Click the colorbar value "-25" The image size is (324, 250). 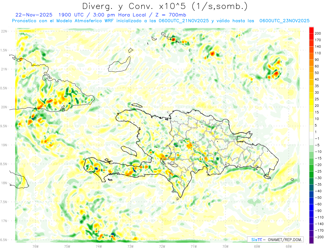(318, 171)
